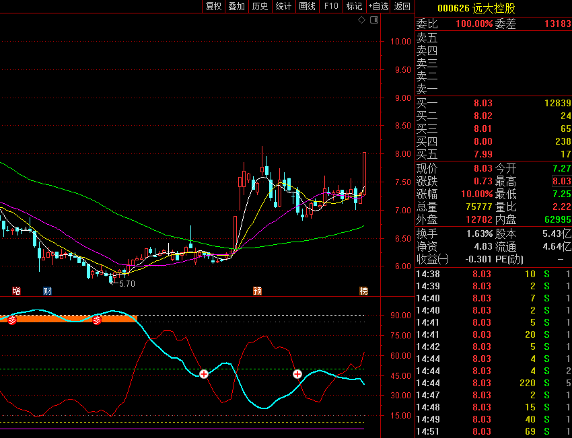
Task: Select the 14:49 trade tick row
Action: [x=493, y=419]
